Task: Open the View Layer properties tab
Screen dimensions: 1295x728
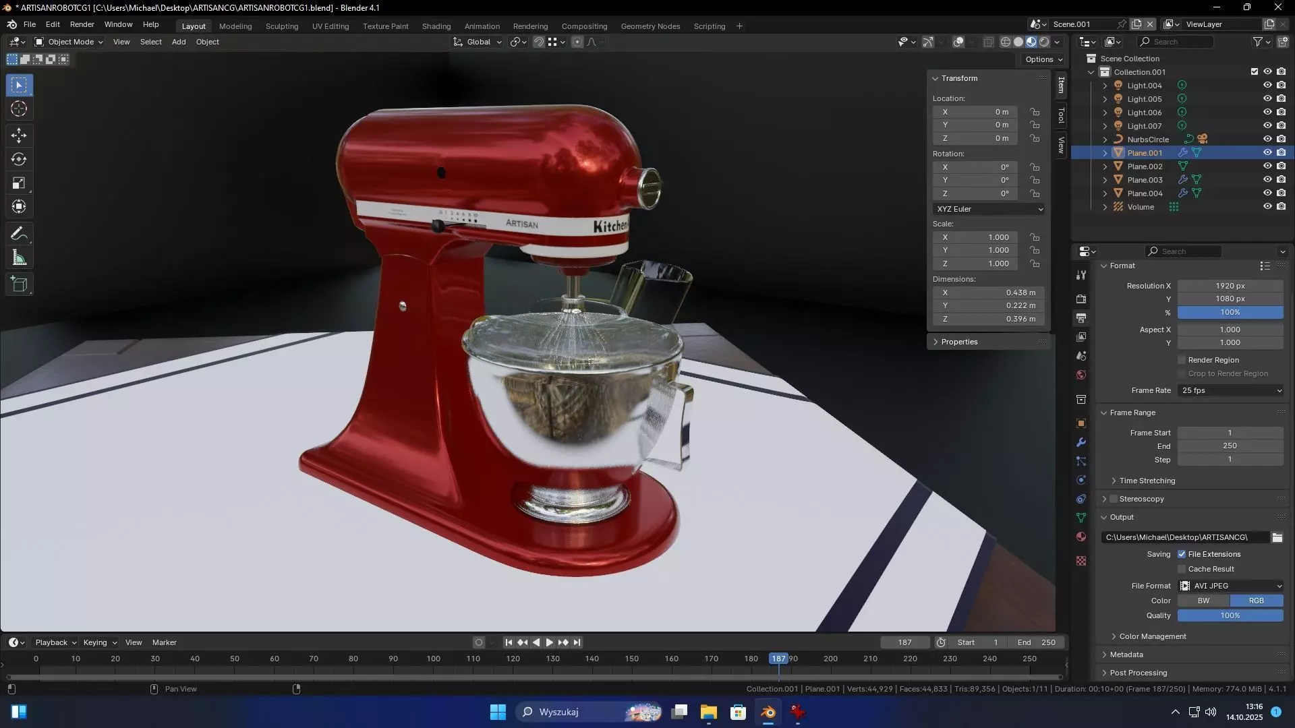Action: click(x=1081, y=336)
